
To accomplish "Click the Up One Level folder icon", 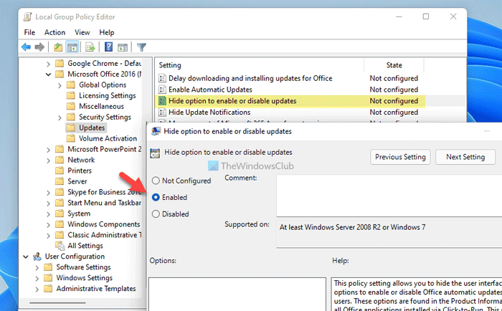I will click(58, 47).
